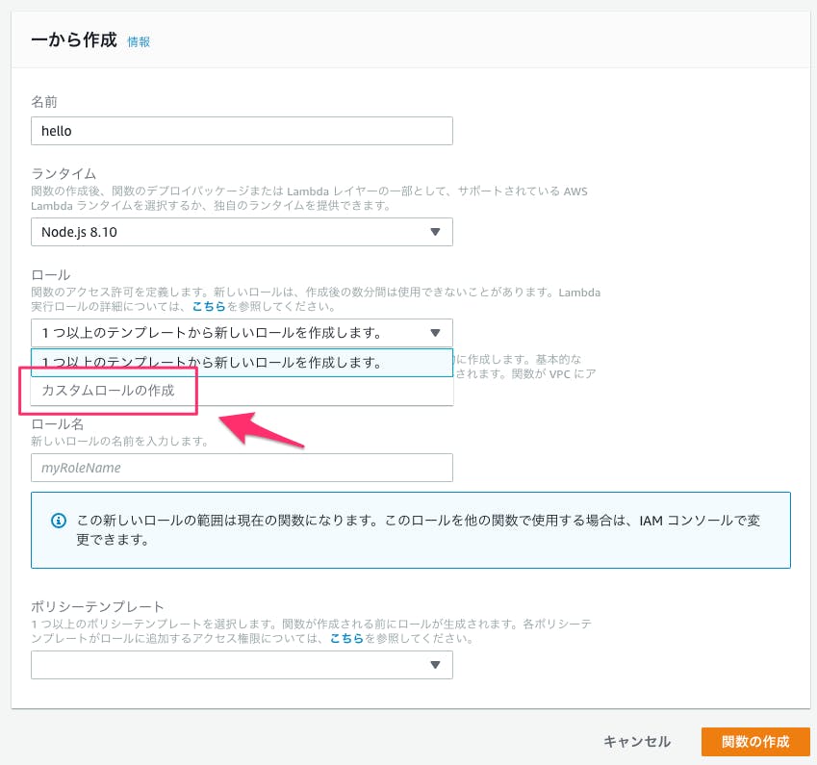Click the 情報 link beside 一から作成

tap(139, 41)
